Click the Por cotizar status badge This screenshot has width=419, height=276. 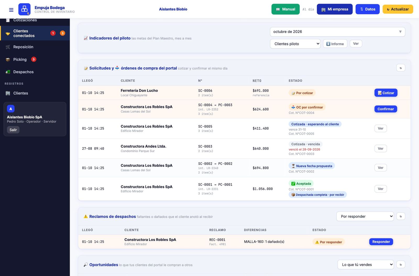click(302, 93)
